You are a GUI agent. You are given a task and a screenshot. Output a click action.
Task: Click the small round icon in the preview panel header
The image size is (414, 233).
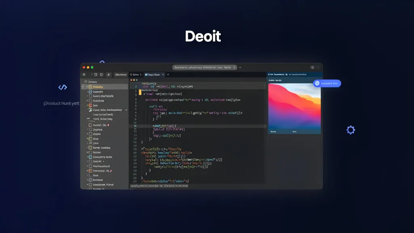tap(287, 74)
